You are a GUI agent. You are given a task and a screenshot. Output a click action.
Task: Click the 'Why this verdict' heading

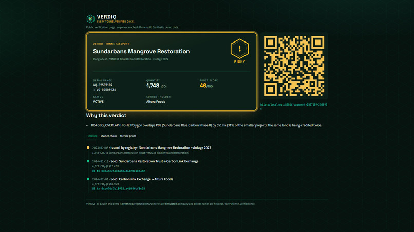point(106,115)
